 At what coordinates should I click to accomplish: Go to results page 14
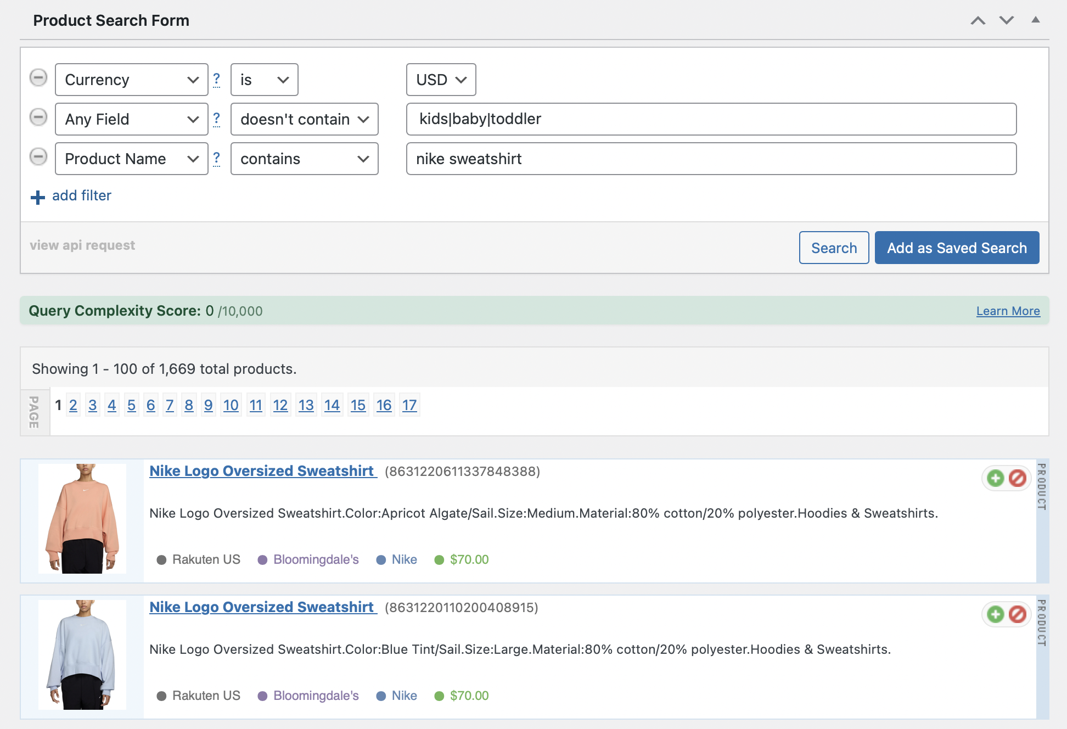[332, 405]
